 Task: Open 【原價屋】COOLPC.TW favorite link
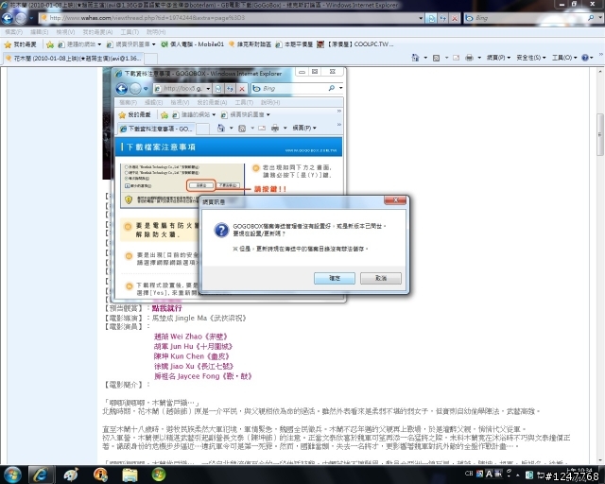click(355, 44)
